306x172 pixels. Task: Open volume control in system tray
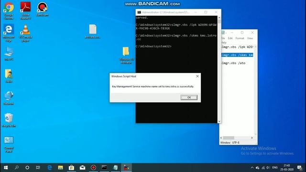point(268,168)
